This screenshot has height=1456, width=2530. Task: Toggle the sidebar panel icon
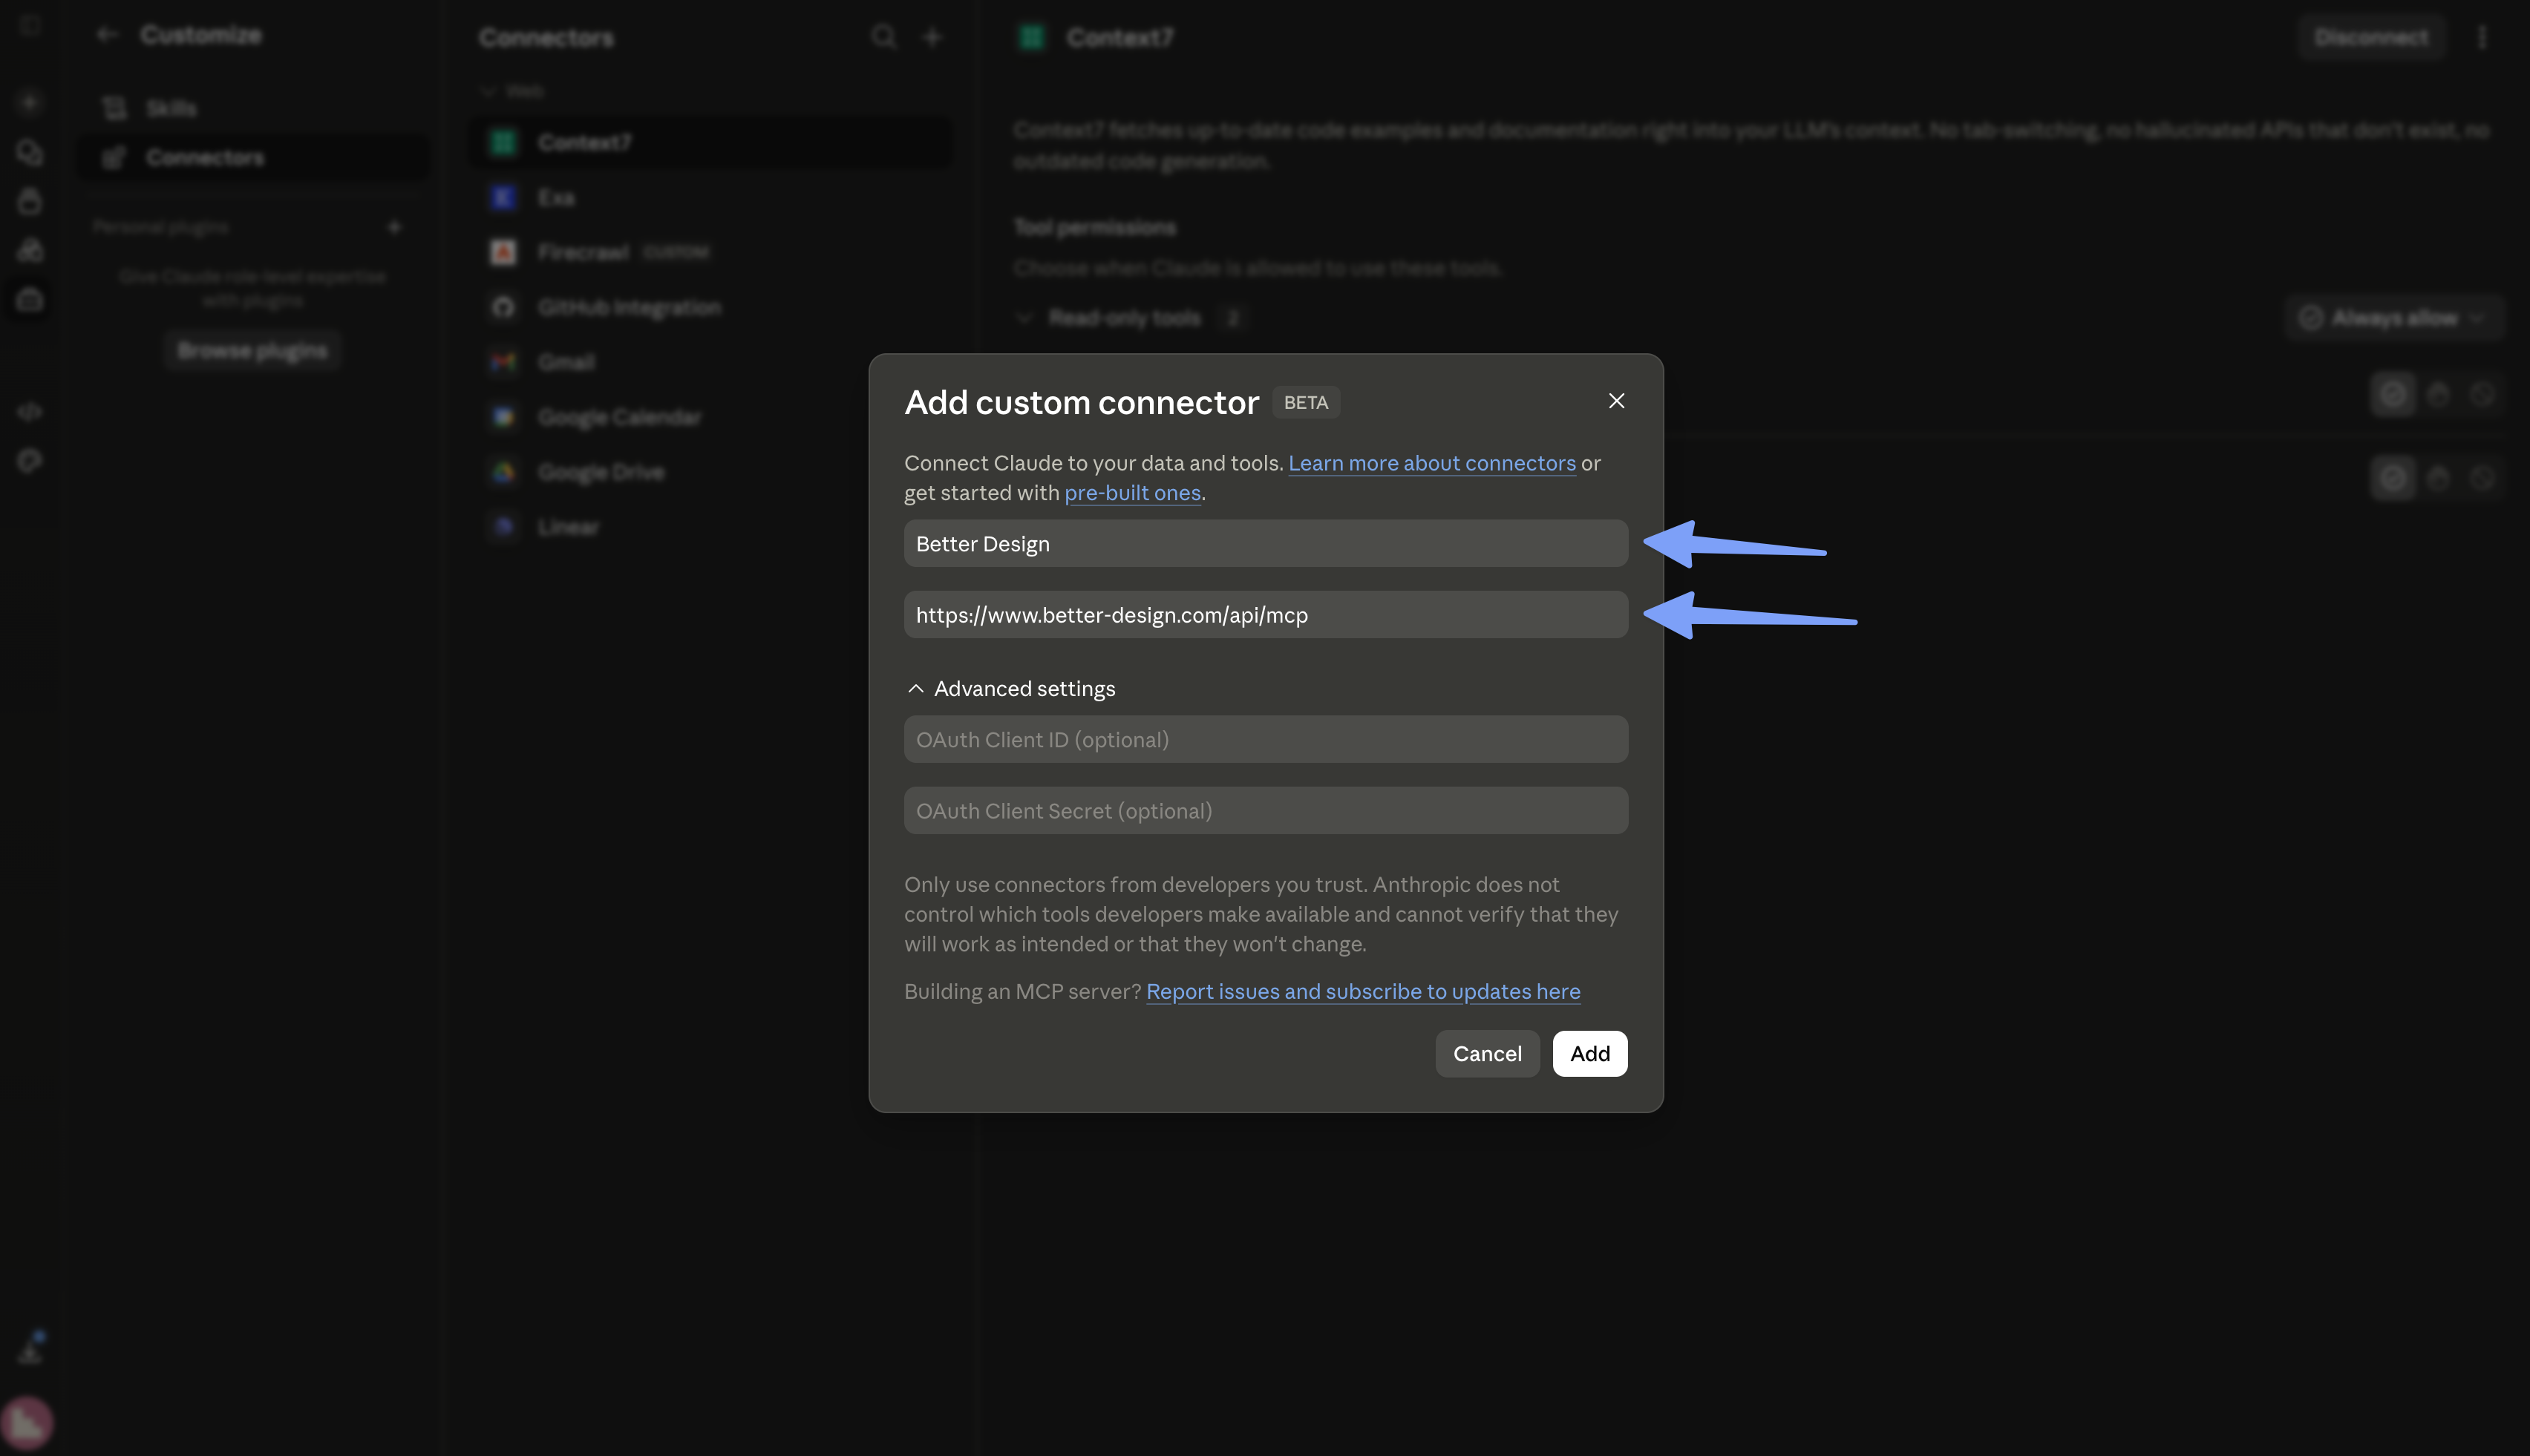pyautogui.click(x=29, y=26)
